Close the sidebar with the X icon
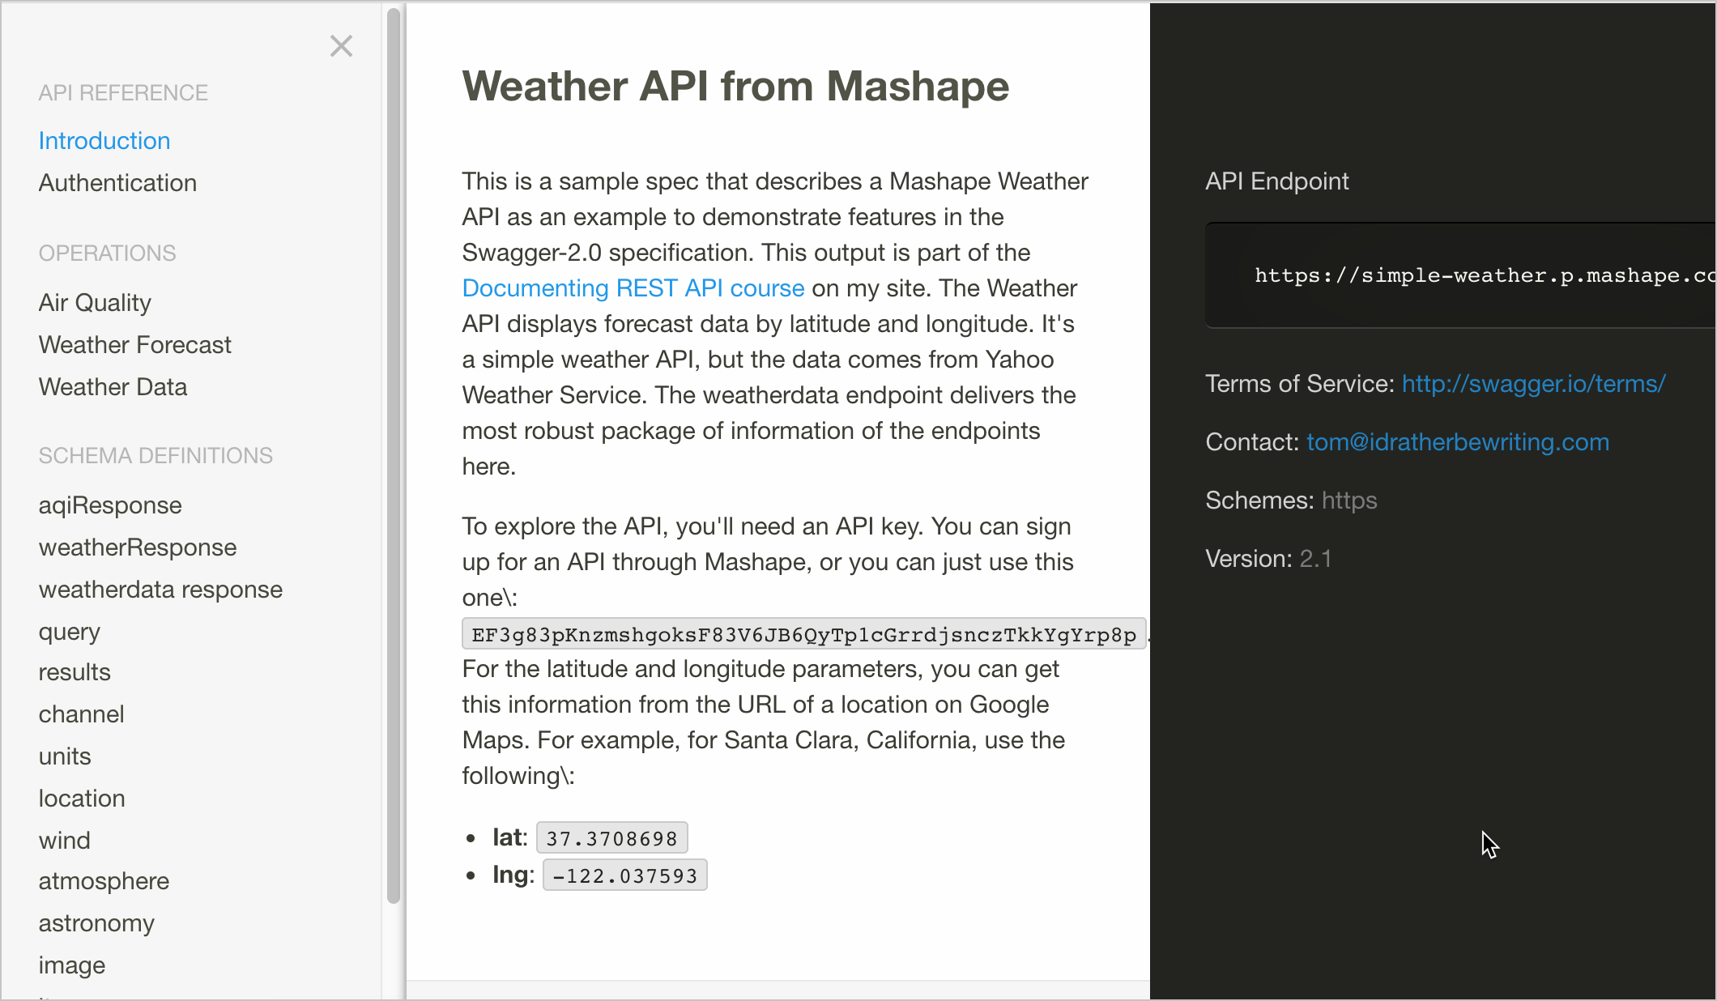Image resolution: width=1717 pixels, height=1001 pixels. click(x=341, y=46)
